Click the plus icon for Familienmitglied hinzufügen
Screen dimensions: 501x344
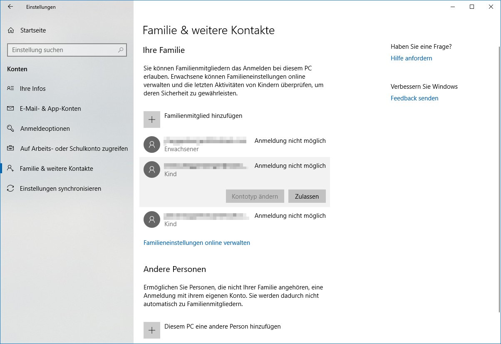coord(152,120)
